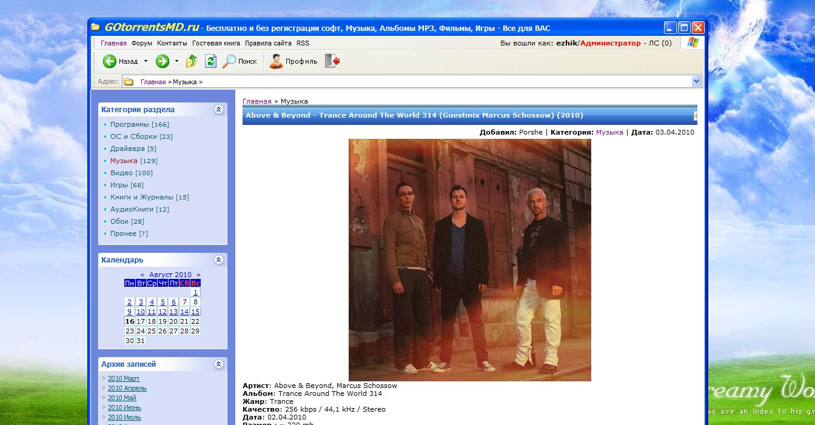This screenshot has width=815, height=425.
Task: Click the folder icon in the address bar
Action: (129, 82)
